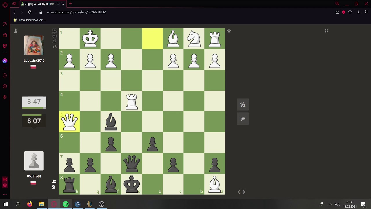Open 01oTTo01 profile avatar
371x209 pixels.
click(34, 161)
